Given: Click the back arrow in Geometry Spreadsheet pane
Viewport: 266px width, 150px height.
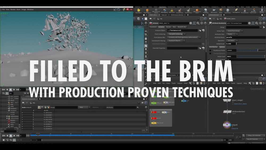Looking at the screenshot, I should tap(23, 103).
